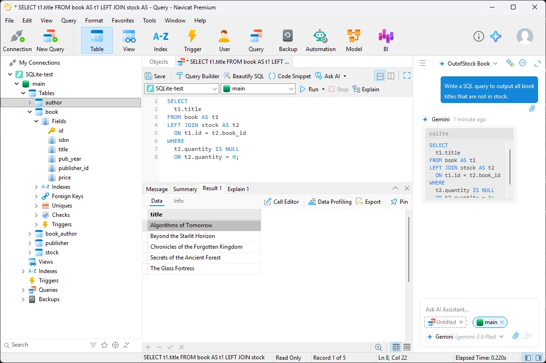Image resolution: width=546 pixels, height=363 pixels.
Task: Save the query
Action: (155, 76)
